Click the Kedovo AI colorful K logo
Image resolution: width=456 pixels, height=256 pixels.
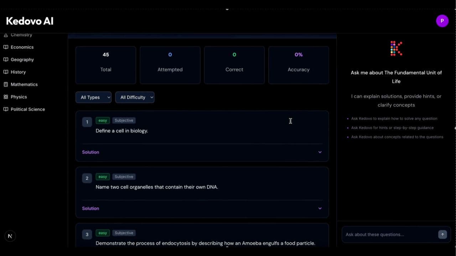click(x=396, y=48)
